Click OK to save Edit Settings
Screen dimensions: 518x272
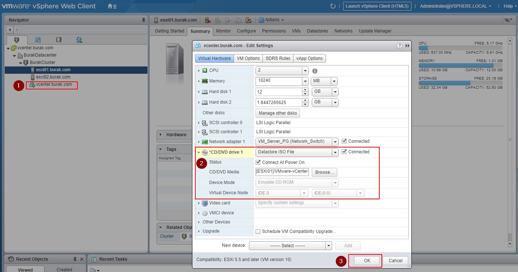pos(367,261)
